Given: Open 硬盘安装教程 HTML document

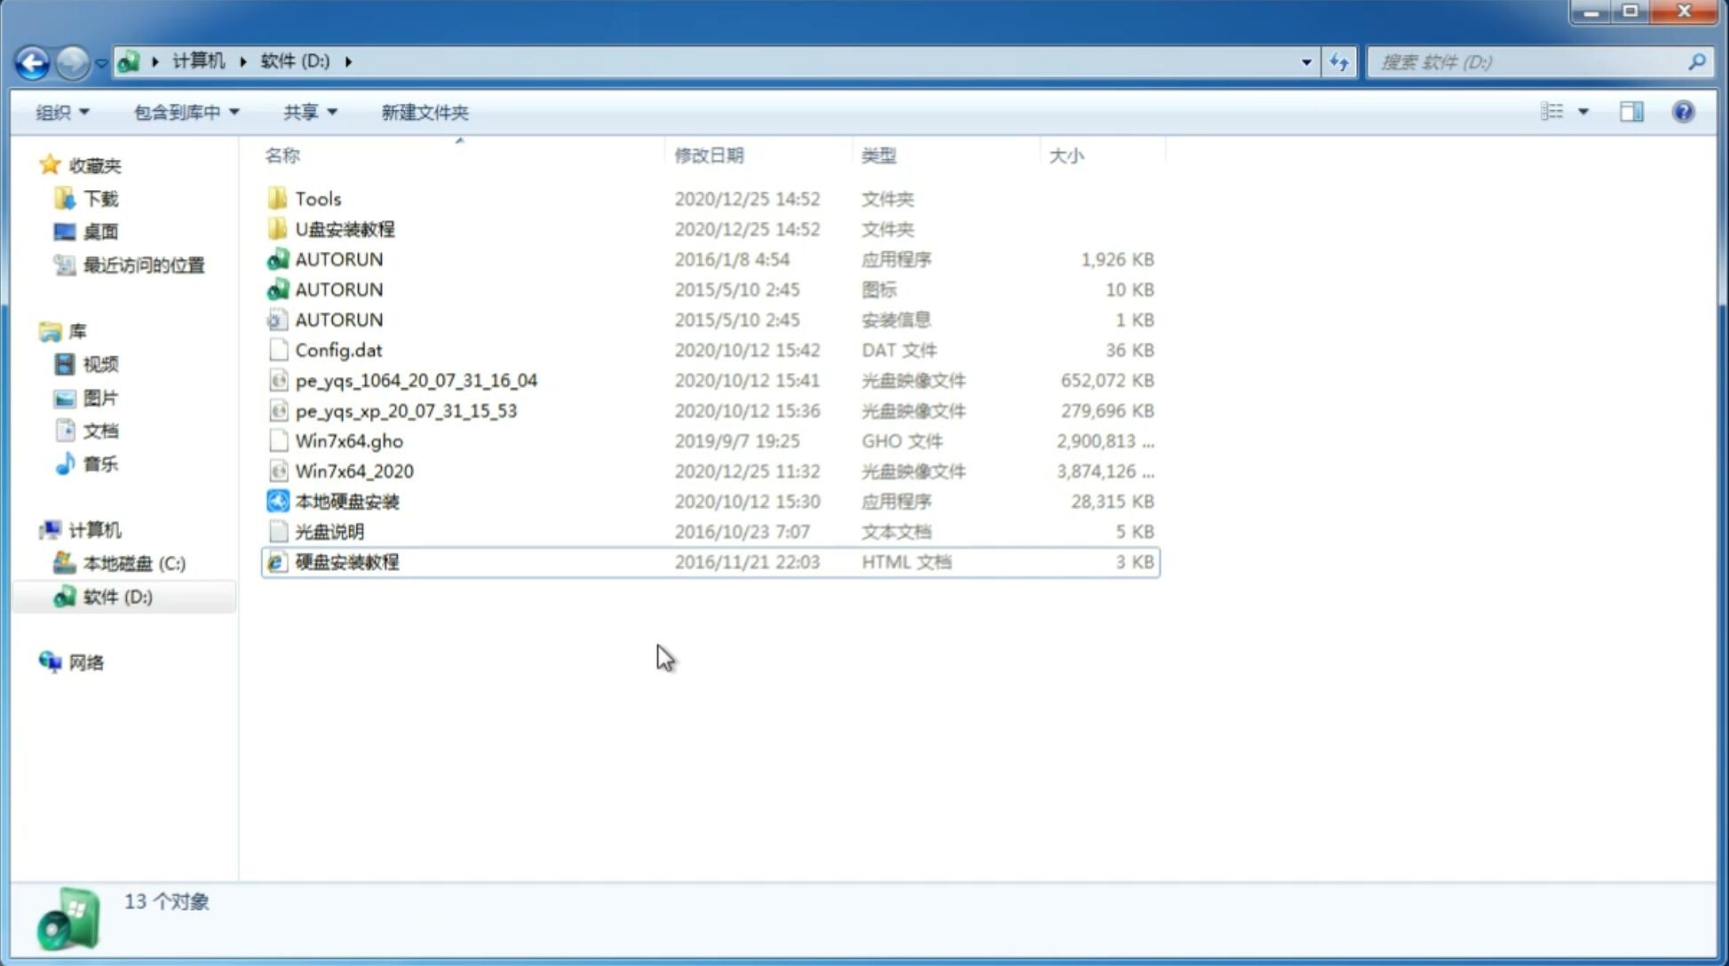Looking at the screenshot, I should (x=345, y=561).
